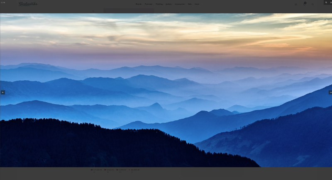Click the last navigation link after Sale
This screenshot has height=180, width=332.
(197, 4)
